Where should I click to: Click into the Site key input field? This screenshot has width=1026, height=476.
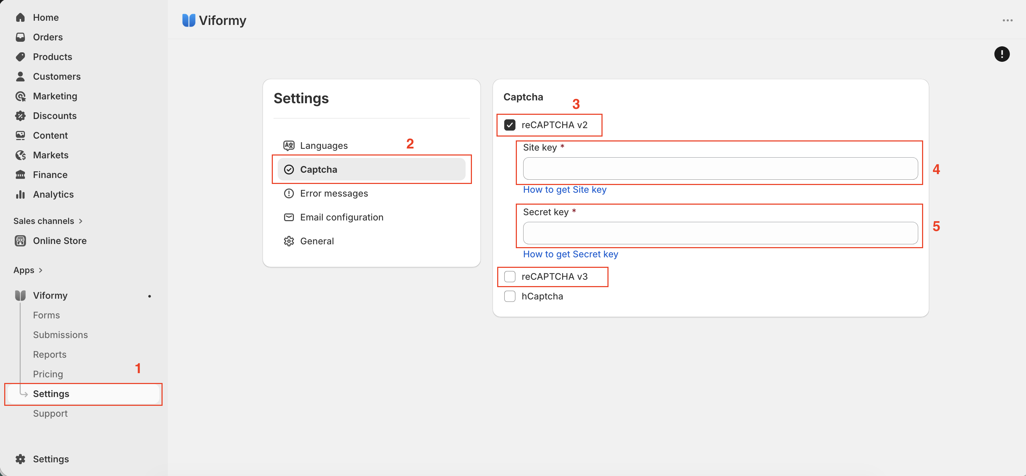pos(720,168)
